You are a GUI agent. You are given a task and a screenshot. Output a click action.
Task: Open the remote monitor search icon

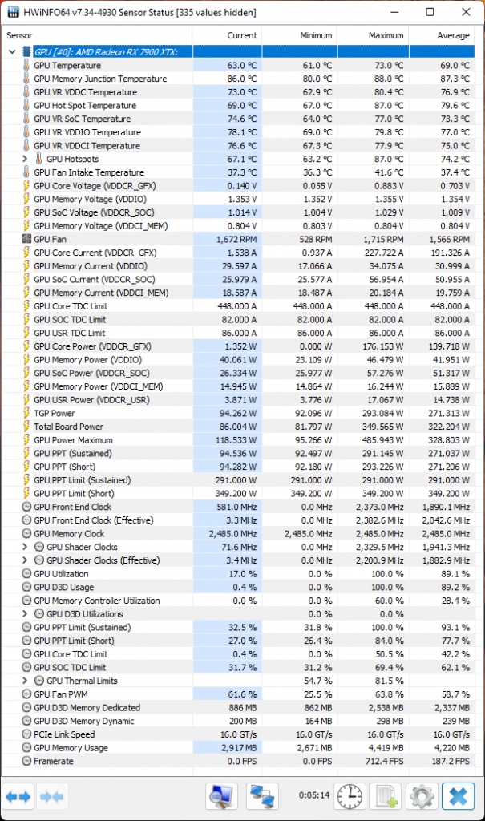click(x=221, y=796)
